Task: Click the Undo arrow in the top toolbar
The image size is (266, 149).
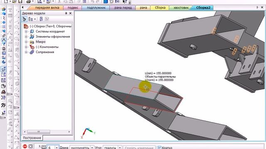Action: point(92,2)
